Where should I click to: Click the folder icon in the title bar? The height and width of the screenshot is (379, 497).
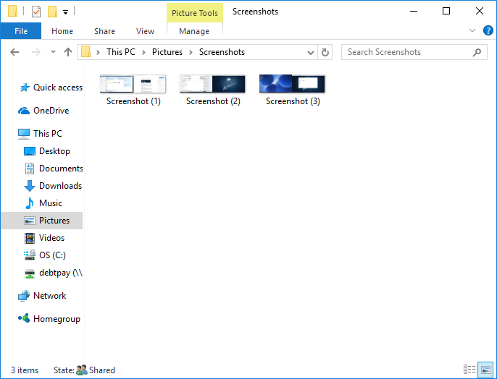13,12
